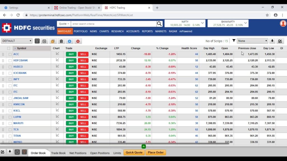Image resolution: width=287 pixels, height=161 pixels.
Task: Click the blue add scrip icon
Action: (x=70, y=41)
